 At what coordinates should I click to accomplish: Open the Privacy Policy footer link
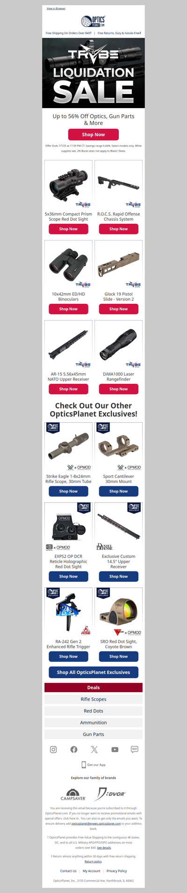(117, 871)
